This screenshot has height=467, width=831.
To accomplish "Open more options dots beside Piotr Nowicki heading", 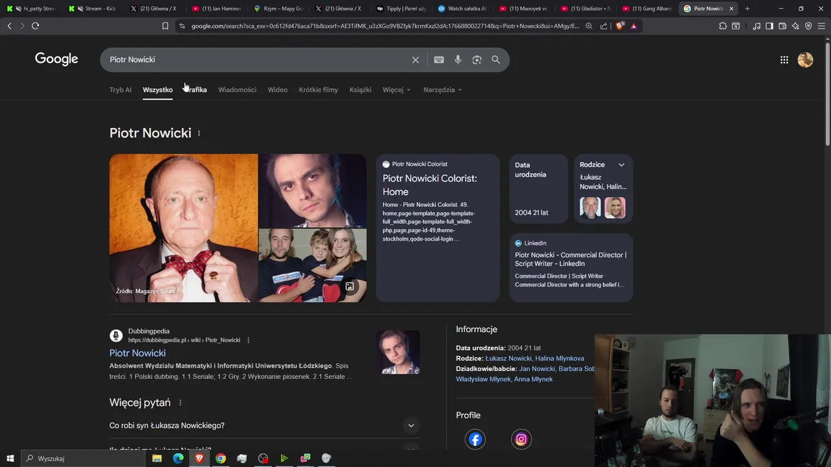I will [x=199, y=133].
